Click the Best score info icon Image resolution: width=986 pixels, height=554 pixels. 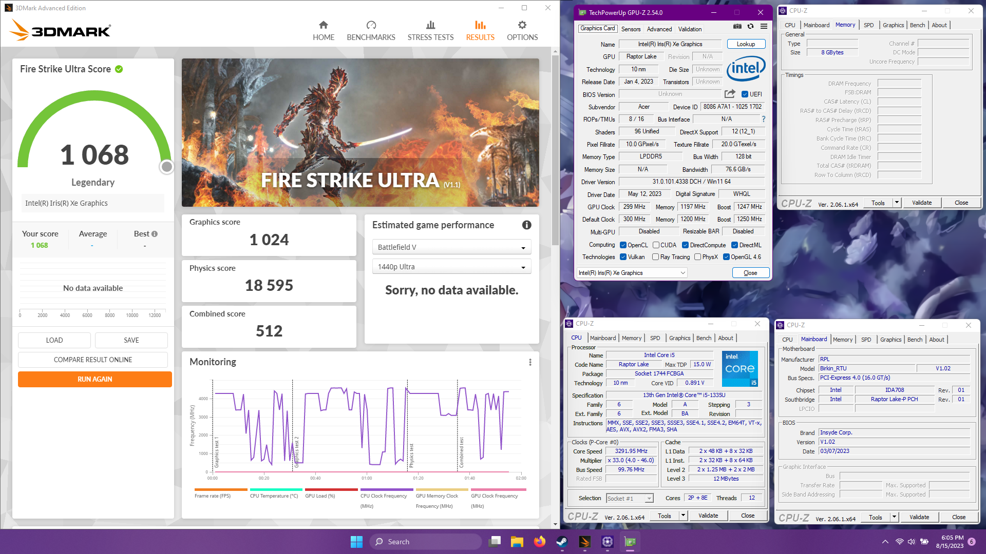click(x=155, y=234)
